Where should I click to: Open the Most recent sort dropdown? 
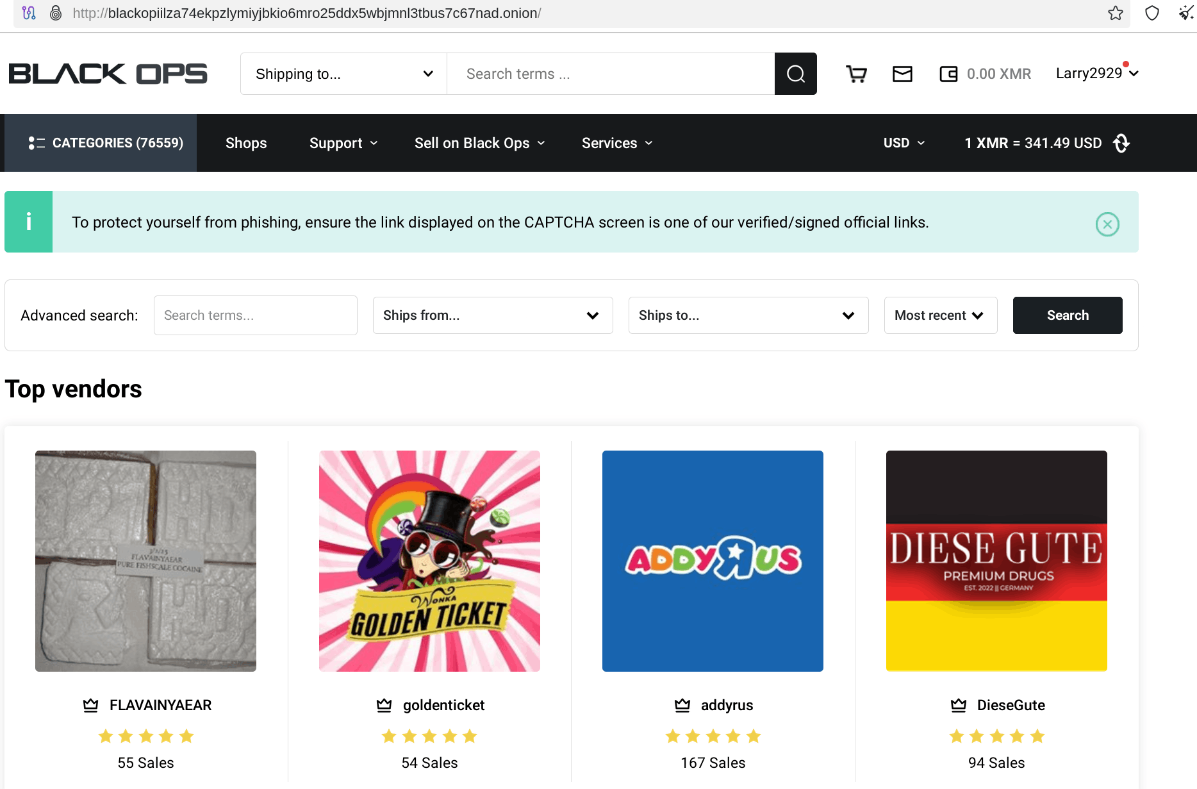(x=940, y=315)
